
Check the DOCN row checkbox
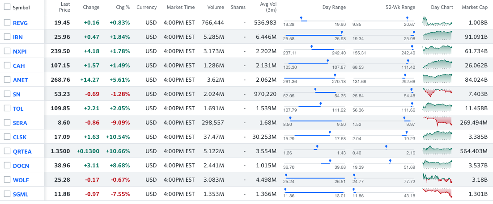pos(7,165)
